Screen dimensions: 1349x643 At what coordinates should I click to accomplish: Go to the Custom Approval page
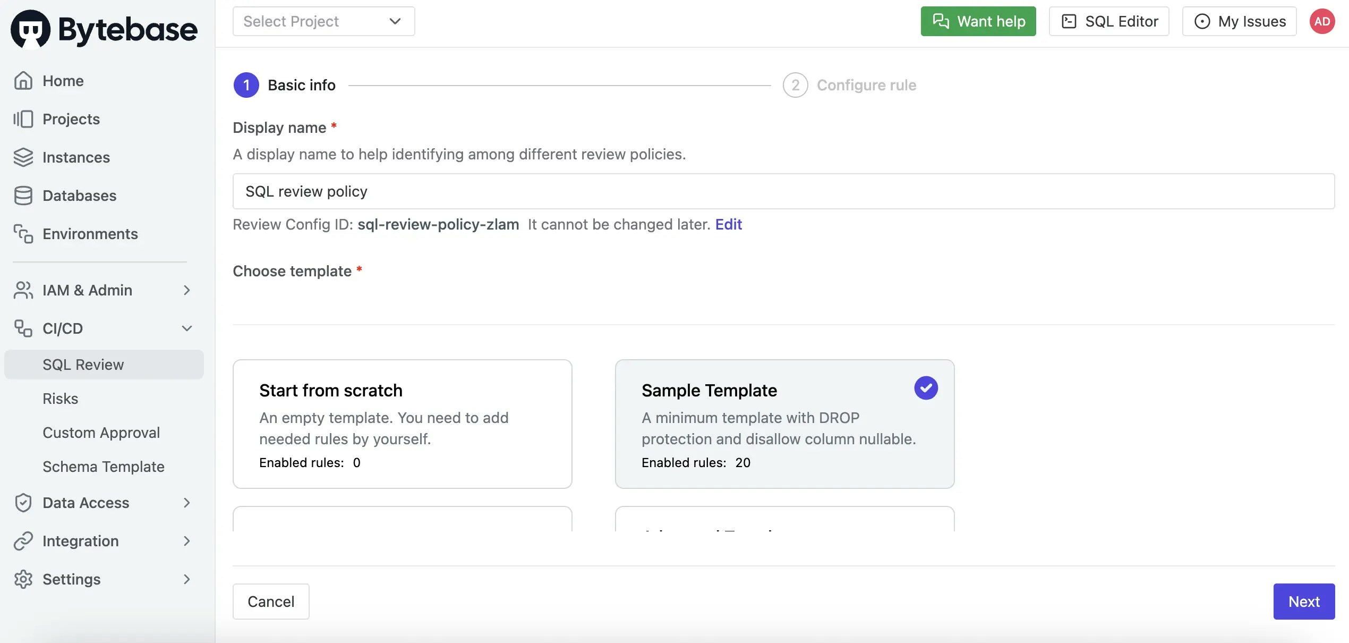[x=101, y=433]
